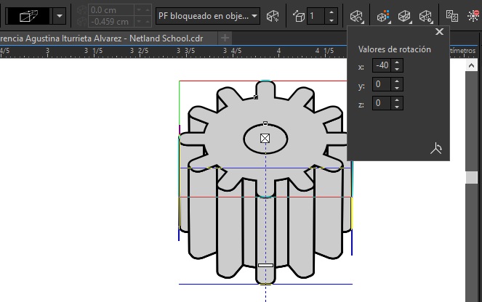Open the extrusion color settings icon
The width and height of the screenshot is (482, 302).
[382, 15]
